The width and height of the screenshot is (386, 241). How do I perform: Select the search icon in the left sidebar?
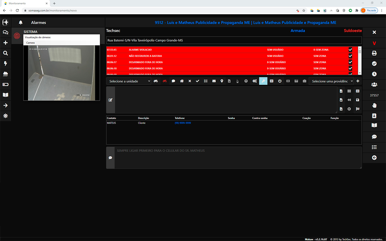click(x=5, y=53)
